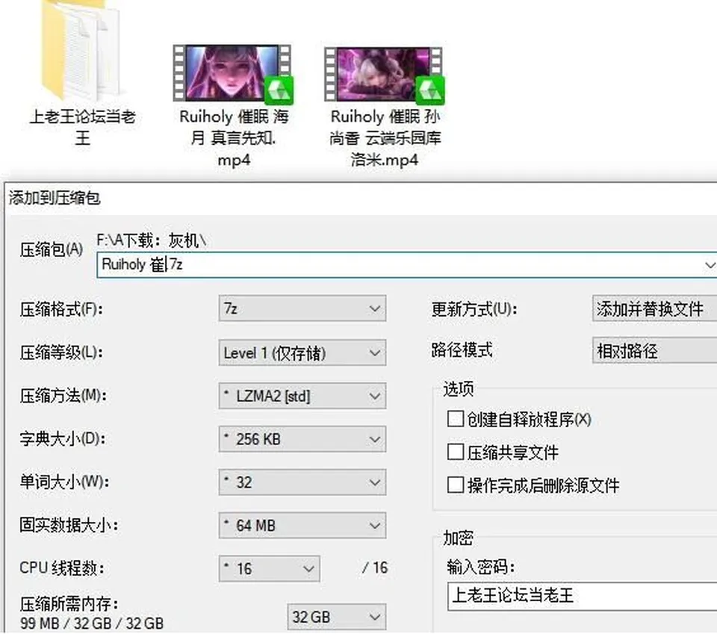The width and height of the screenshot is (717, 634).
Task: Enable 操作完成后删除源文件 checkbox
Action: 455,485
